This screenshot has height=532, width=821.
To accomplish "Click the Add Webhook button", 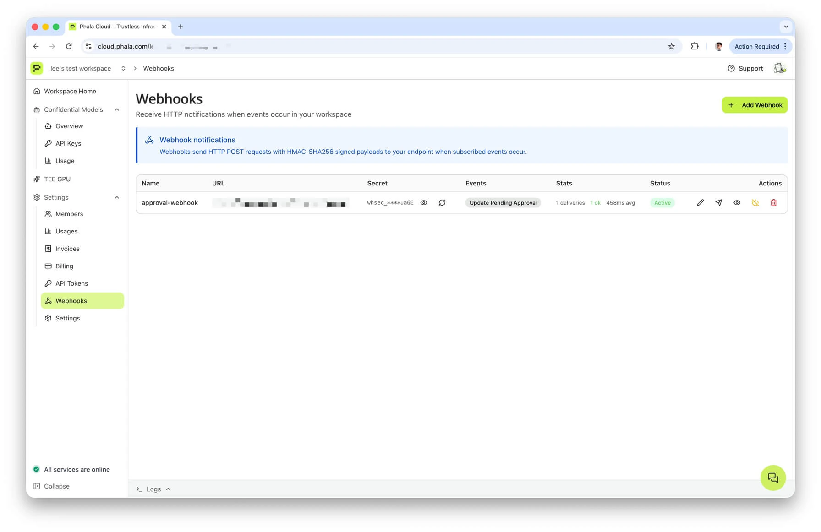I will [755, 105].
